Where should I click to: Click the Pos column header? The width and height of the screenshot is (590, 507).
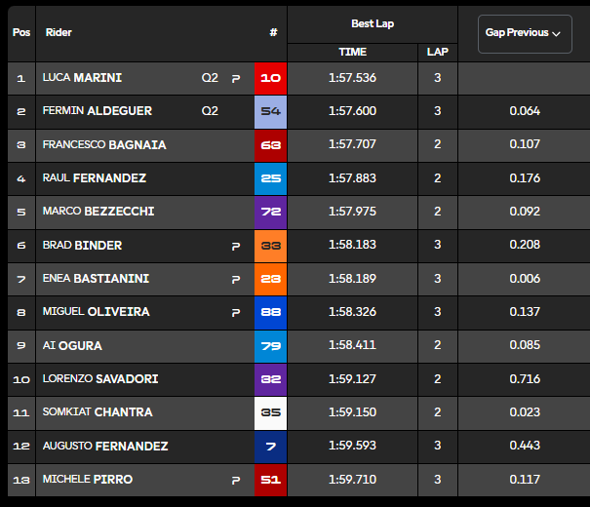coord(21,32)
